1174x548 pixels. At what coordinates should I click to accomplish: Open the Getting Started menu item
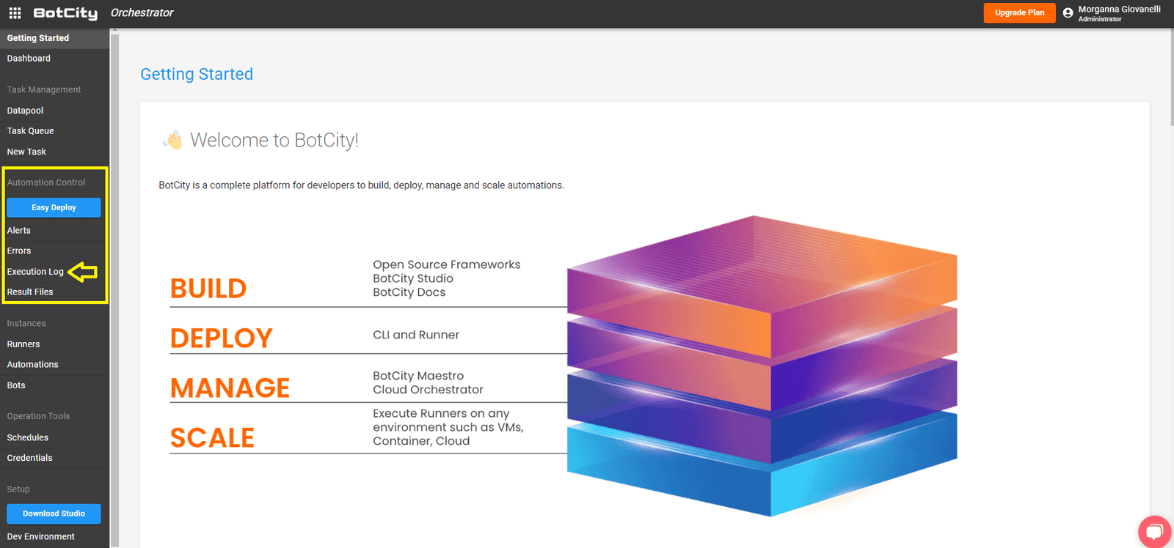[x=54, y=38]
